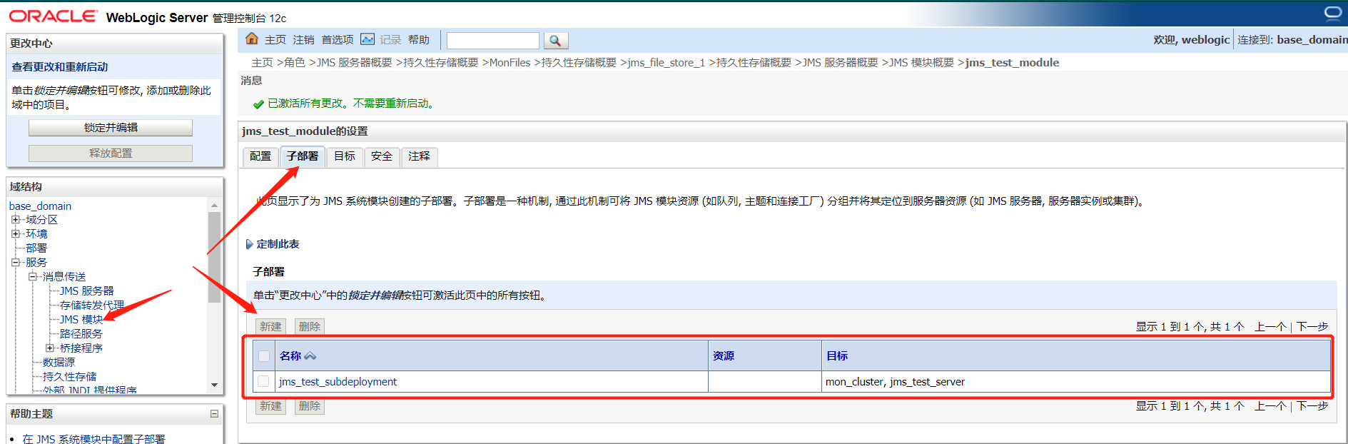The width and height of the screenshot is (1348, 444).
Task: Select 部署 in the domain tree
Action: (x=36, y=248)
